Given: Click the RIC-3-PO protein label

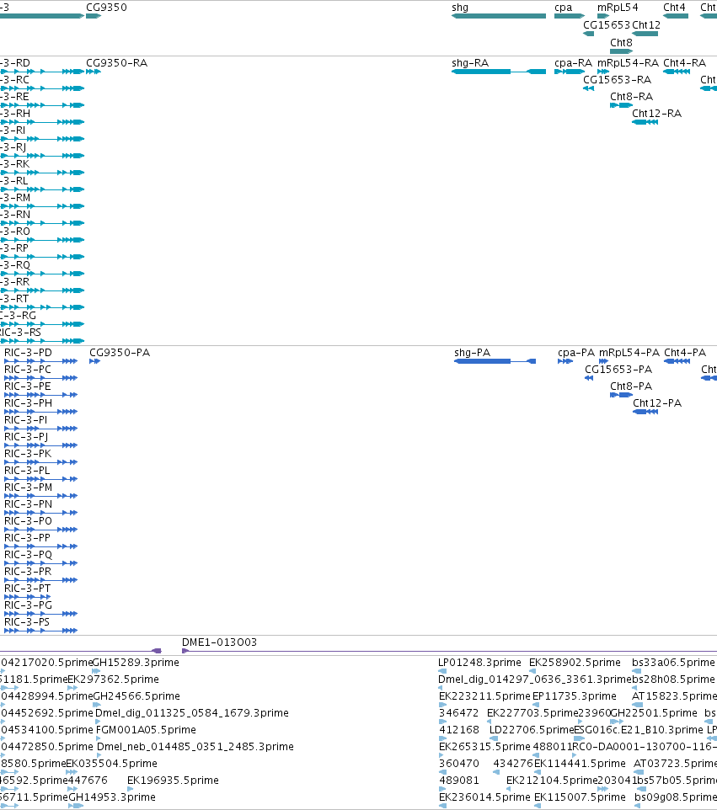Looking at the screenshot, I should pos(28,520).
